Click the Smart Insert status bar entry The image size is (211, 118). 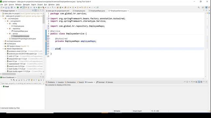point(137,111)
